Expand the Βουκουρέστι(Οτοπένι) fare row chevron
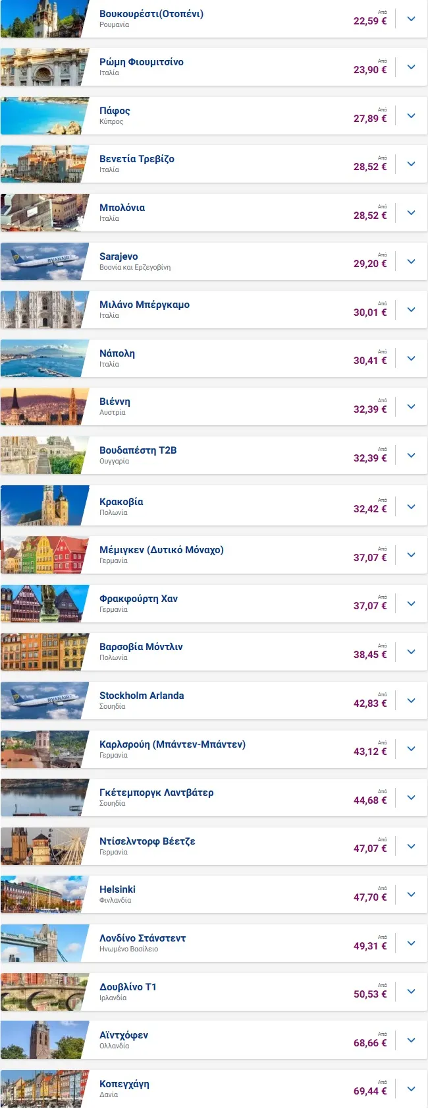Screen dimensions: 428x1109 pos(411,19)
